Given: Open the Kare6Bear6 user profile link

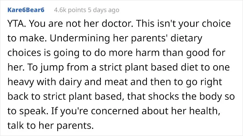Looking at the screenshot, I should point(26,10).
